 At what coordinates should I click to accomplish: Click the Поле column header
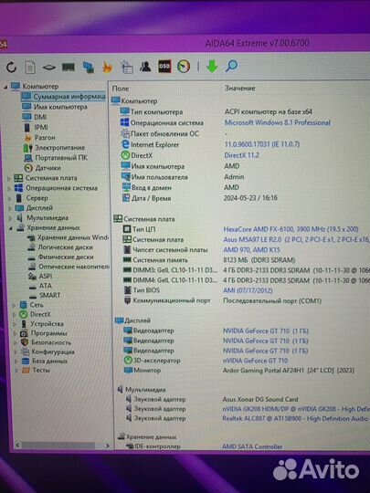[x=121, y=89]
